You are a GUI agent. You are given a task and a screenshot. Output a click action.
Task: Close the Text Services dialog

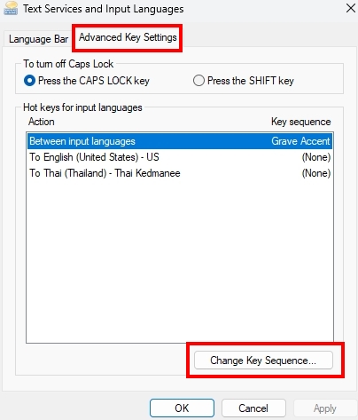click(x=351, y=8)
